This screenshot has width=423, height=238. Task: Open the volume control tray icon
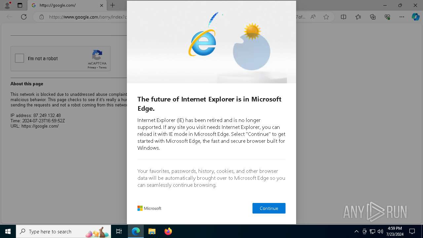[380, 231]
